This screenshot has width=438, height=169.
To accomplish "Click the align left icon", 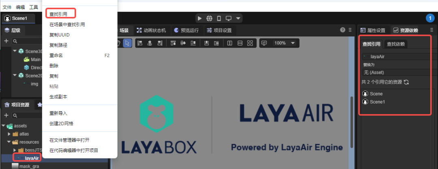I will click(x=140, y=43).
